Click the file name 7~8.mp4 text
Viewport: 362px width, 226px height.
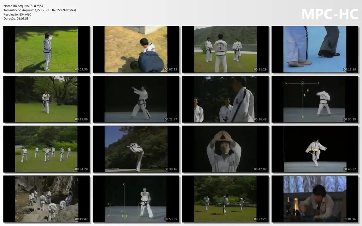(36, 6)
